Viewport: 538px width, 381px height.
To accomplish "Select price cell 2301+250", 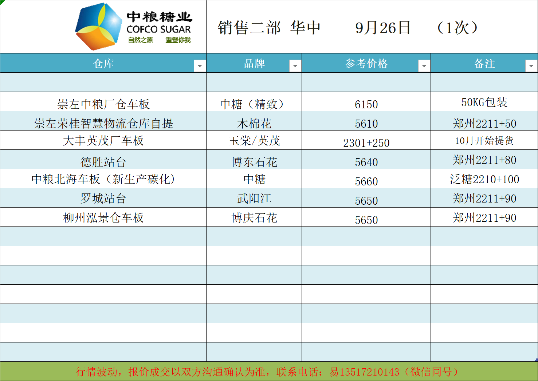I will (x=366, y=143).
